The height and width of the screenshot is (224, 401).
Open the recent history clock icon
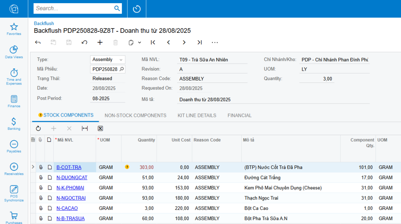click(137, 9)
